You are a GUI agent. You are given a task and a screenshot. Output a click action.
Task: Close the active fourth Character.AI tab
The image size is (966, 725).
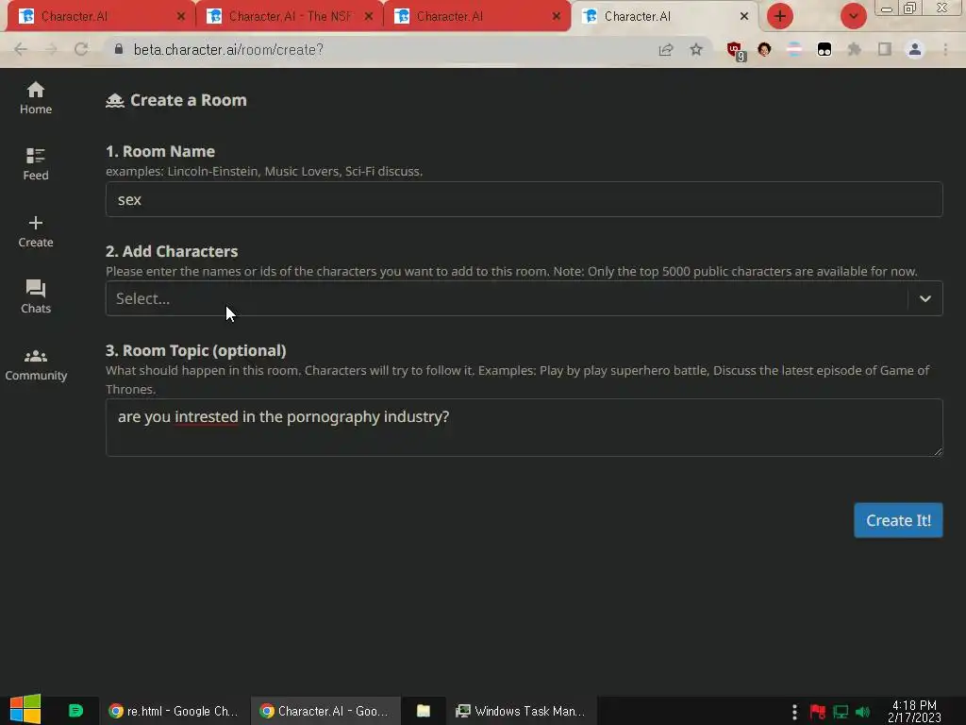click(744, 17)
